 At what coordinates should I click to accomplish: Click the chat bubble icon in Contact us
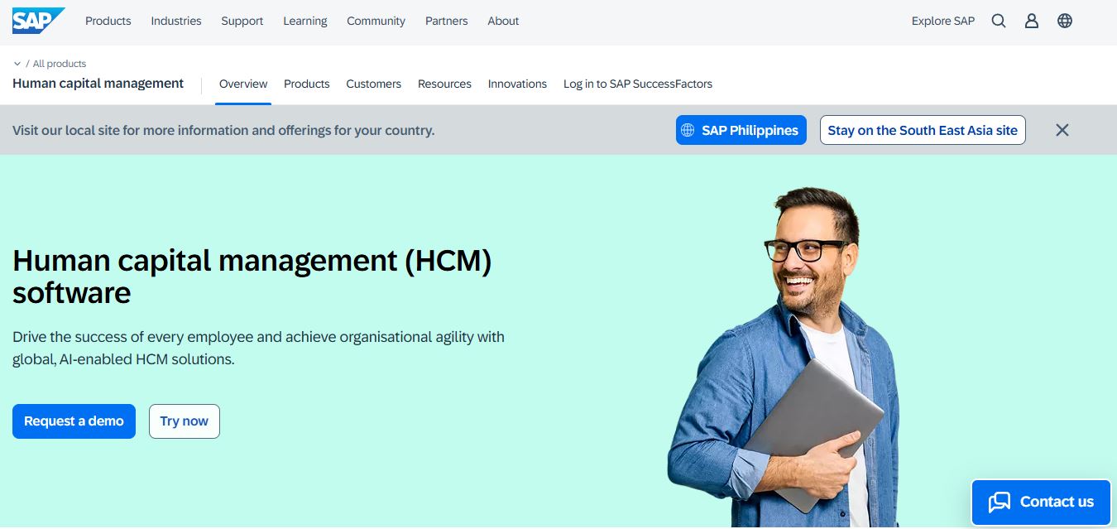(1000, 502)
